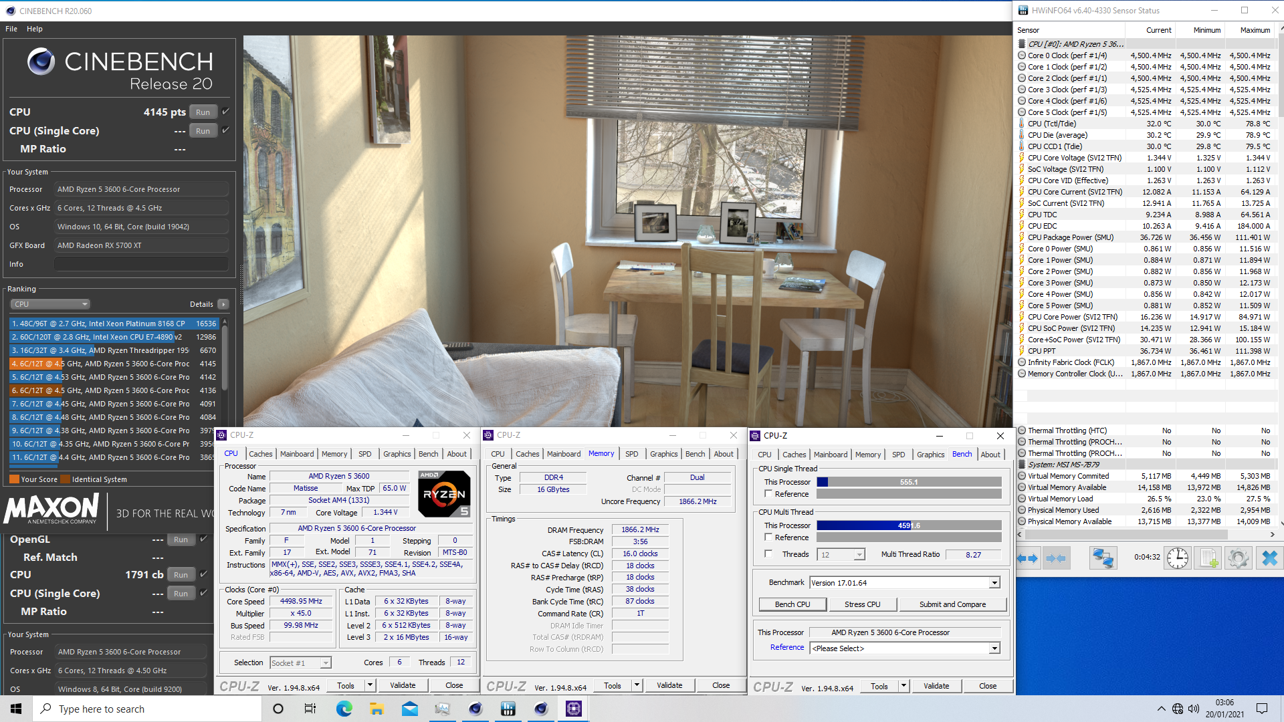Screen dimensions: 1284x722
Task: Toggle Single Thread Reference checkbox in CPU-Z
Action: [x=768, y=494]
